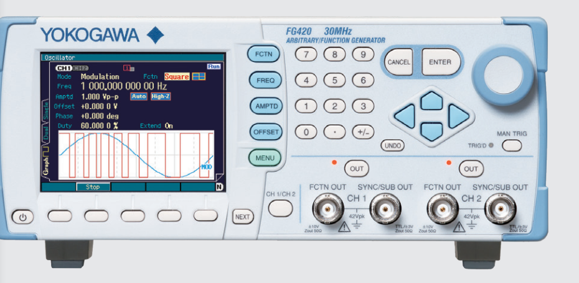
Task: Select the duty value 60.000 0 %
Action: 100,126
